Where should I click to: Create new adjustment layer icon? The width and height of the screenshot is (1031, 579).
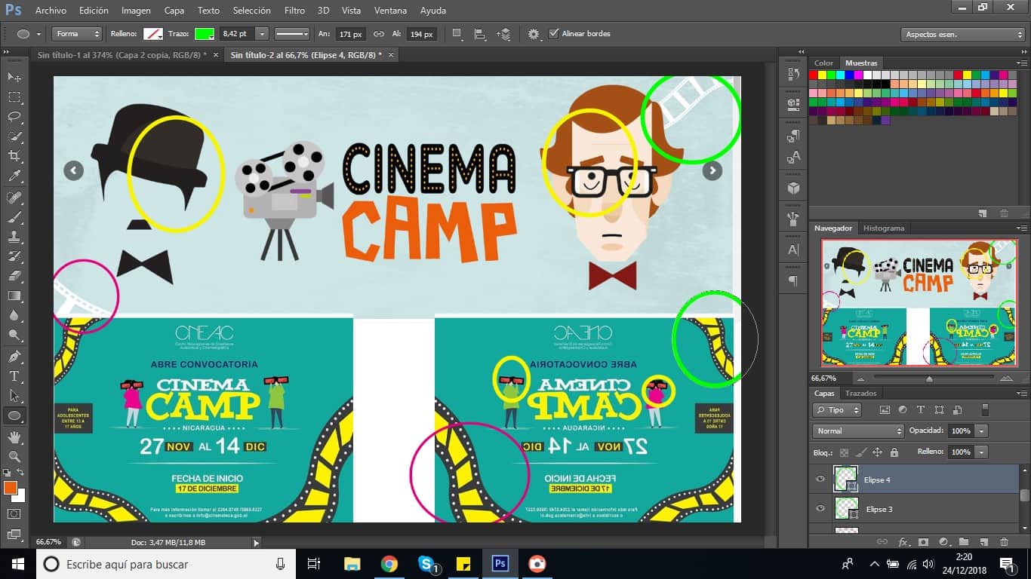click(943, 542)
